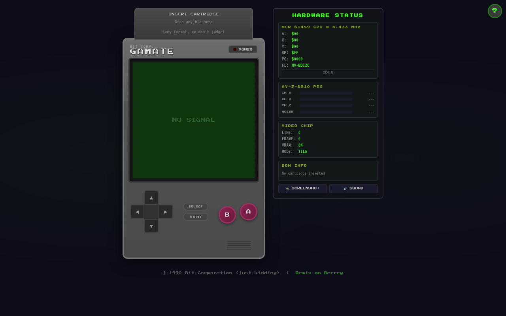Click the speaker icon on the Sound button
Viewport: 506px width, 316px height.
(x=344, y=188)
